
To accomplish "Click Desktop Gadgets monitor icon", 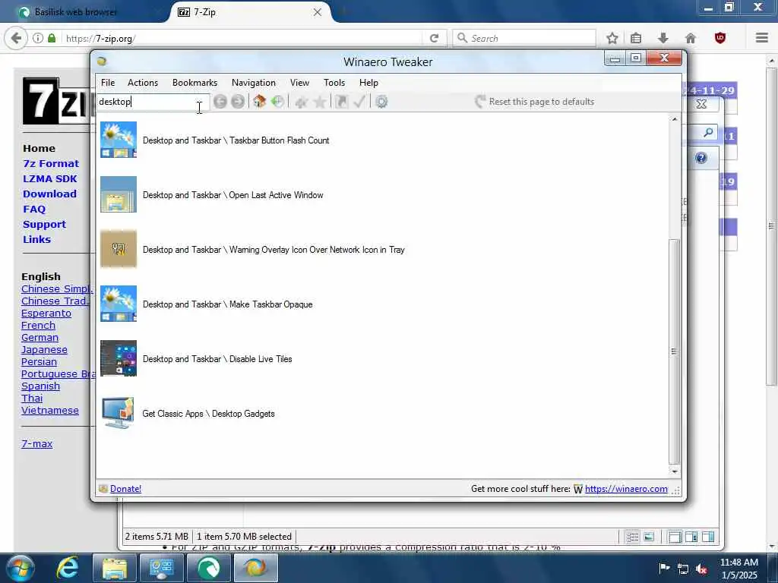I will tap(119, 413).
